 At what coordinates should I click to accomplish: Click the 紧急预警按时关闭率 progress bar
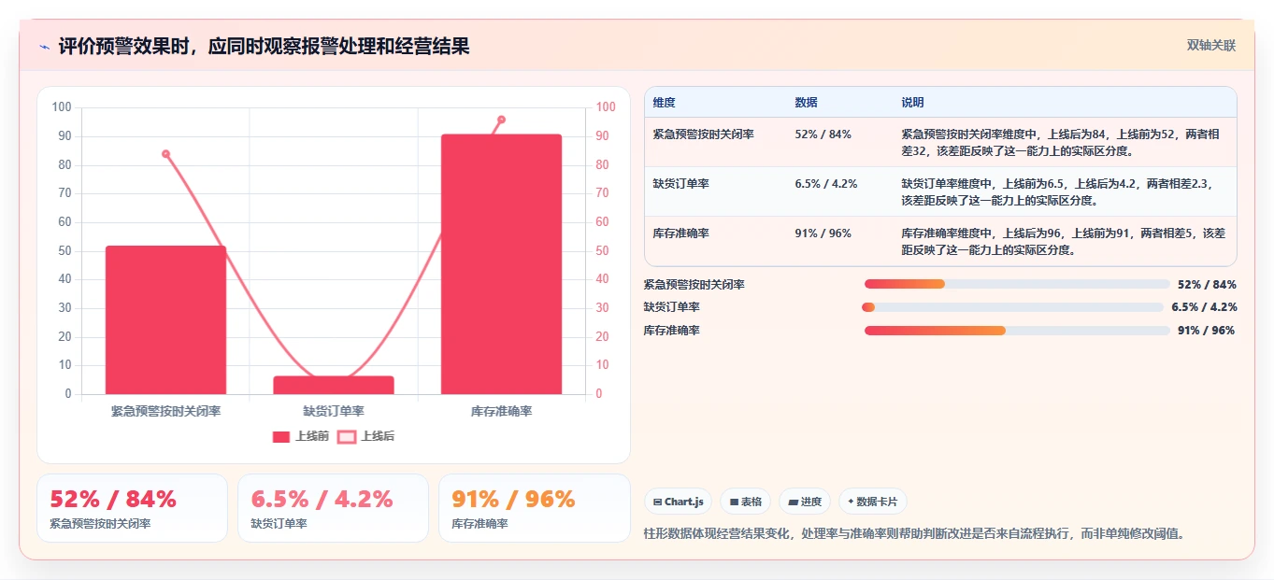(1017, 284)
